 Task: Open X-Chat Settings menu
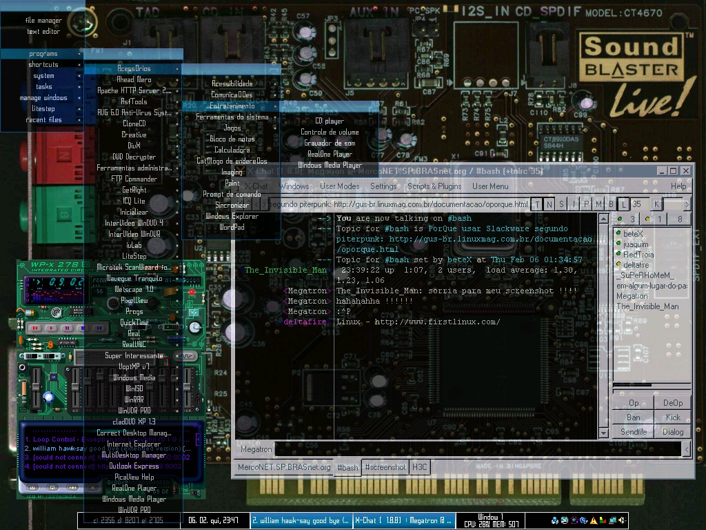383,186
